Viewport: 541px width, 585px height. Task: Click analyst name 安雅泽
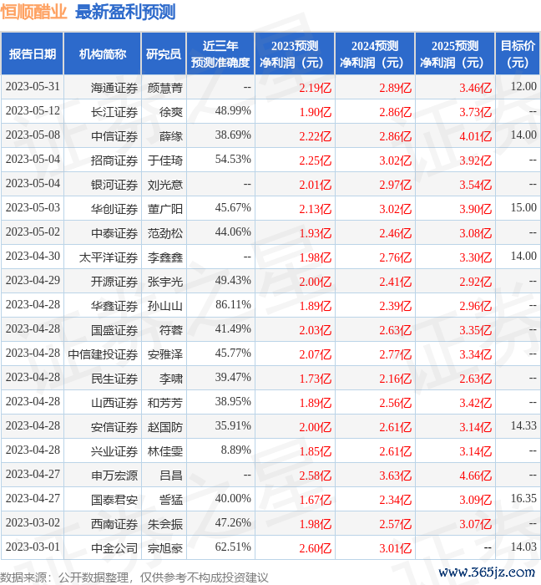[165, 355]
